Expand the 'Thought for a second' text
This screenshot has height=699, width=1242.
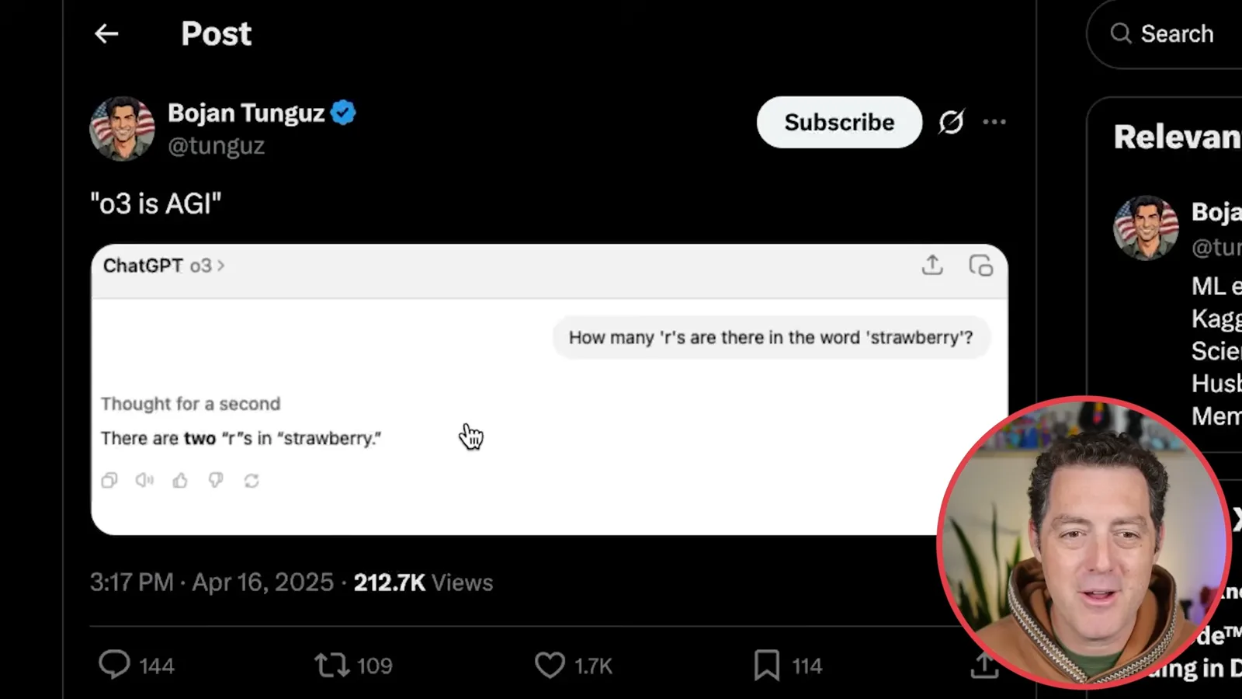pos(190,404)
